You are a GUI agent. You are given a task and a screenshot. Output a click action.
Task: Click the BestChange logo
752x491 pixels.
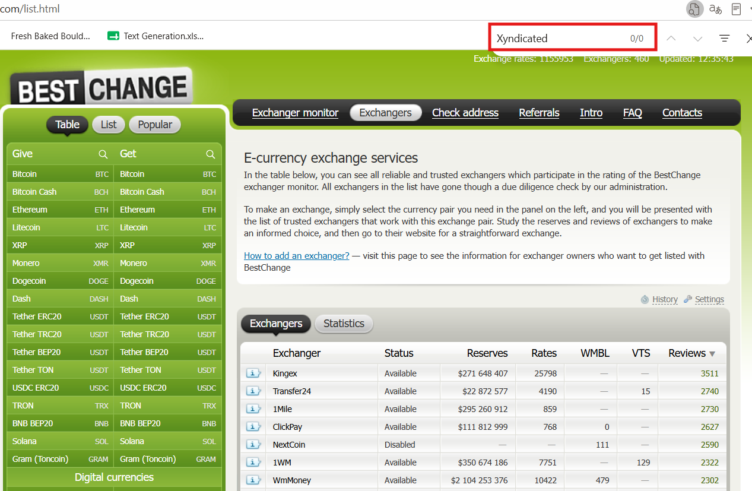click(101, 88)
